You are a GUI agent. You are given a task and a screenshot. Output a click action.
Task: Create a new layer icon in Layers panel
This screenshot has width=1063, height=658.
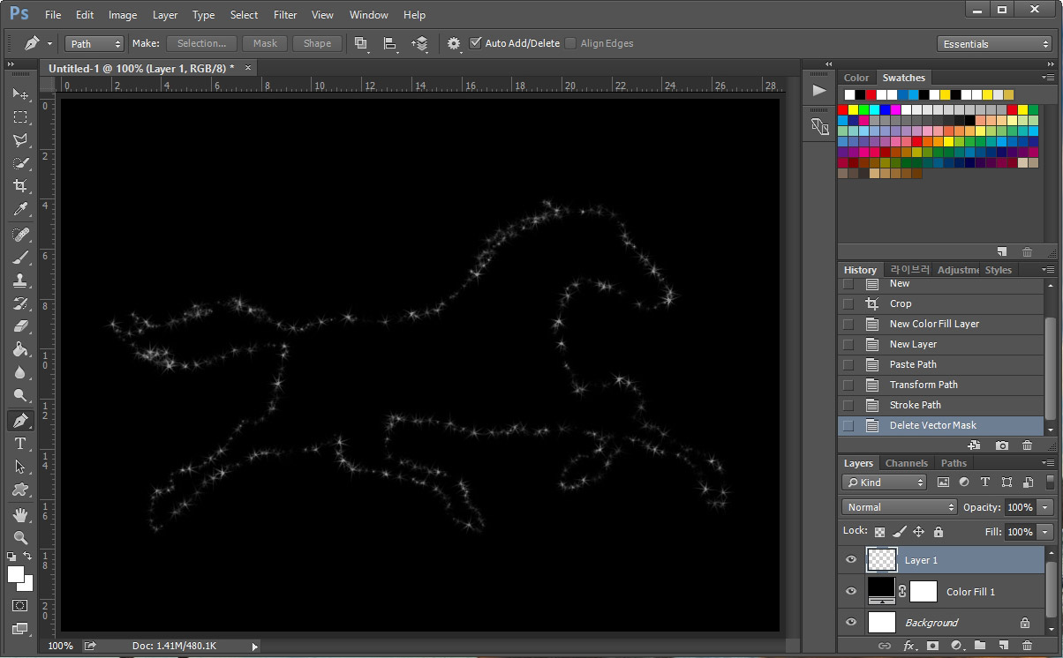(x=1004, y=647)
